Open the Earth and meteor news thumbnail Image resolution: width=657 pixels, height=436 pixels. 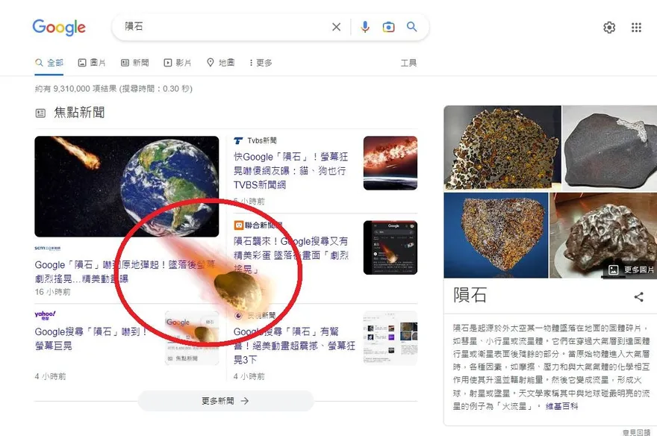point(126,187)
